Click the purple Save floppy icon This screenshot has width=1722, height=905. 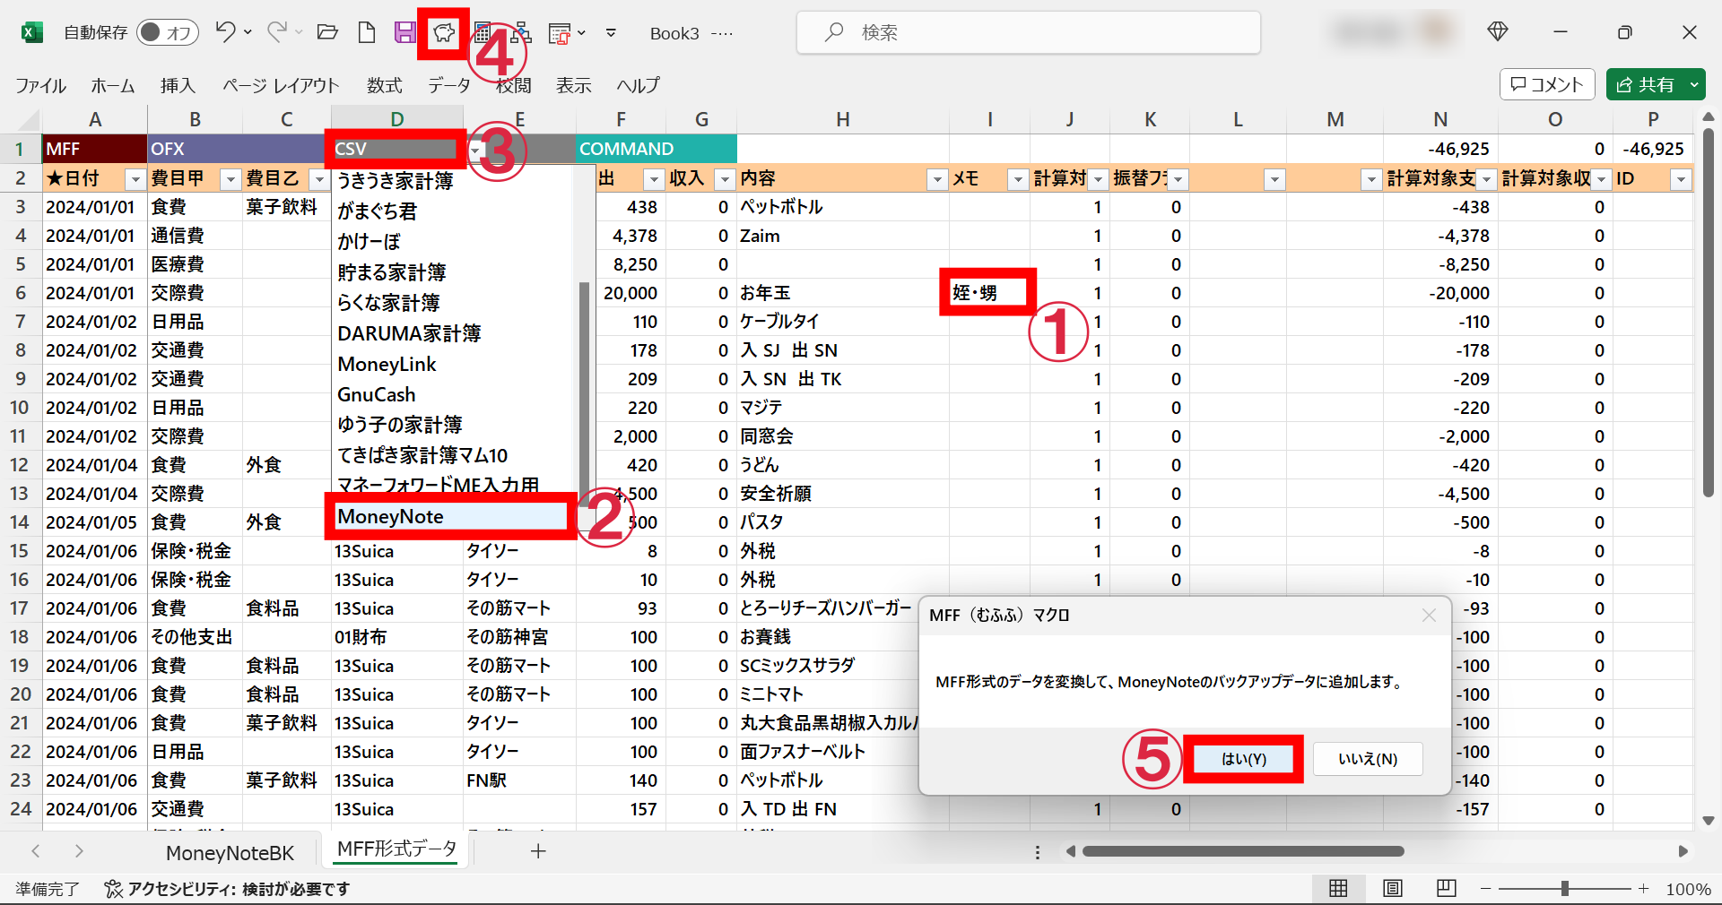click(404, 33)
